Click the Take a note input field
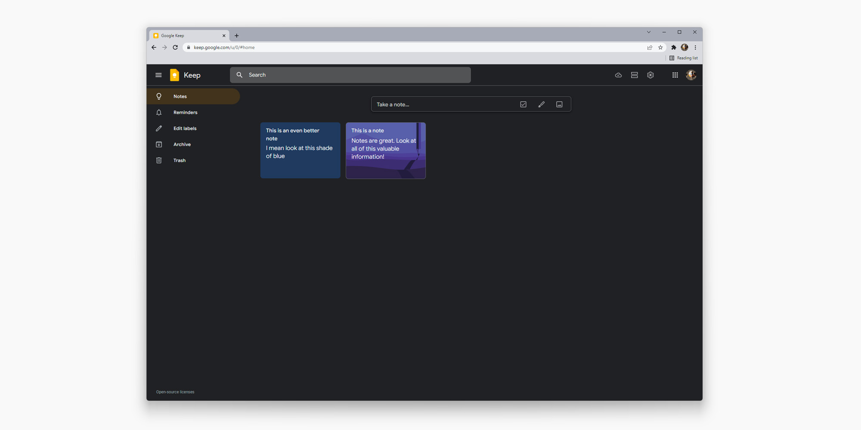Viewport: 861px width, 430px height. tap(443, 104)
